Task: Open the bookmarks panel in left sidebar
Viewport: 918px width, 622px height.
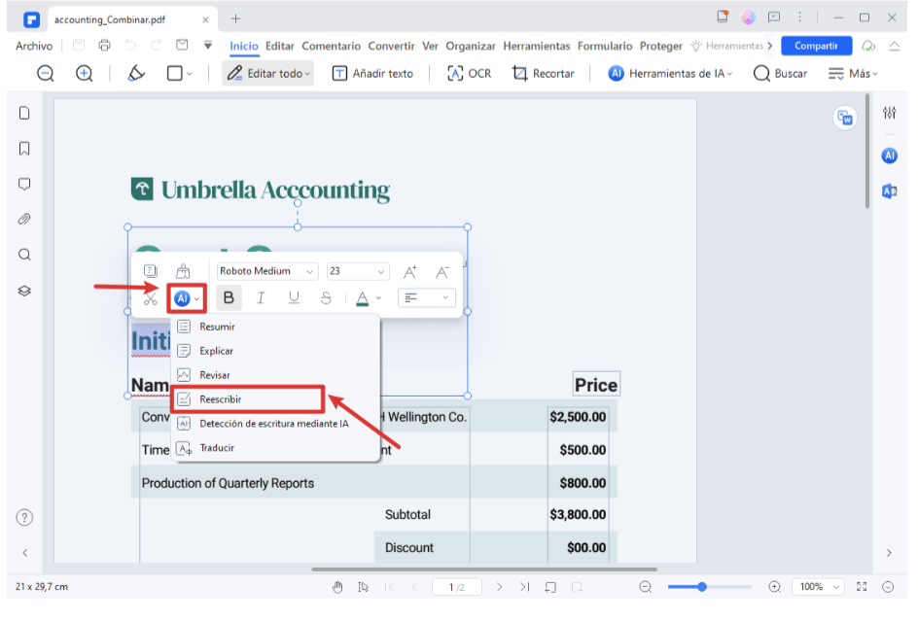Action: (x=24, y=149)
